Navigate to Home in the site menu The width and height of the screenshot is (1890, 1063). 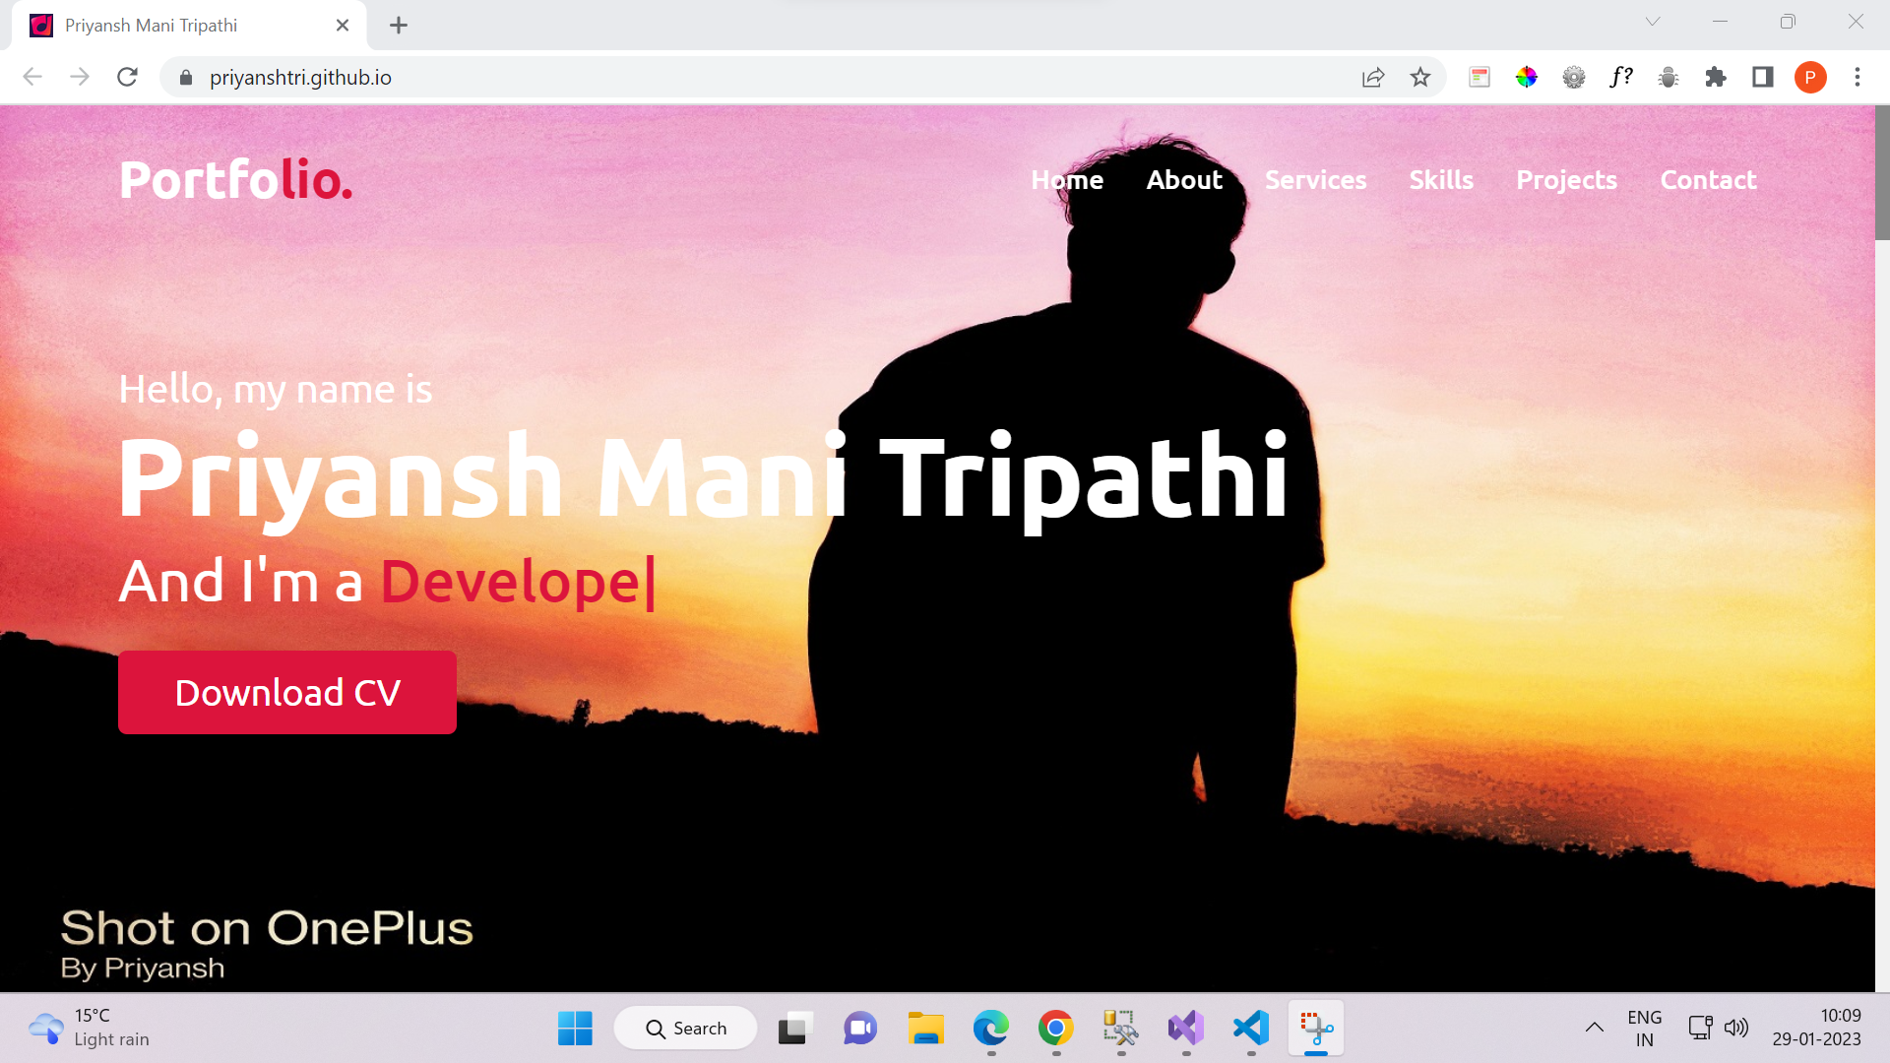tap(1067, 180)
